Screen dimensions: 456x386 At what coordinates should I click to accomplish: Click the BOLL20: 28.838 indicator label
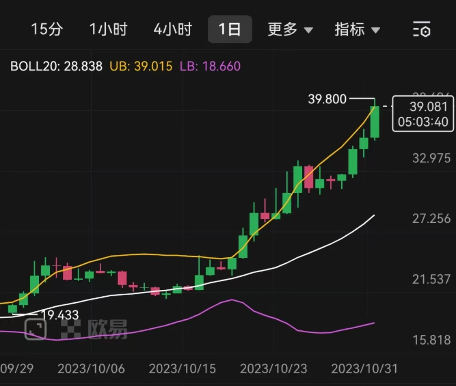tap(55, 66)
